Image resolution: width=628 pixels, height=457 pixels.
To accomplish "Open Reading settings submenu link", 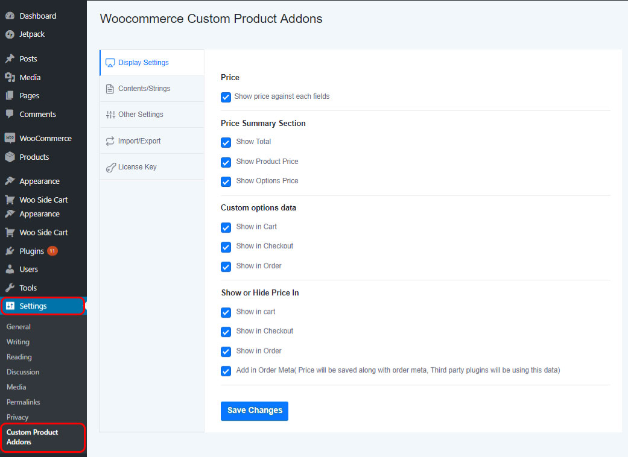I will 19,357.
